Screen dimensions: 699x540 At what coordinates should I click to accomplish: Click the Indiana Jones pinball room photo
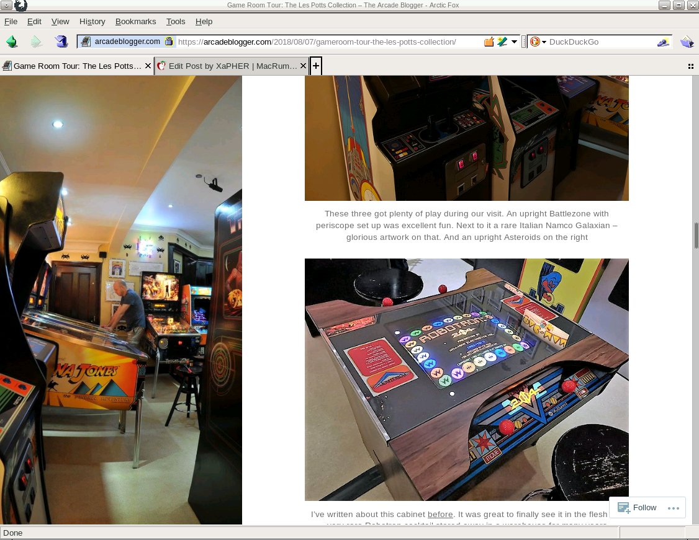coord(121,299)
